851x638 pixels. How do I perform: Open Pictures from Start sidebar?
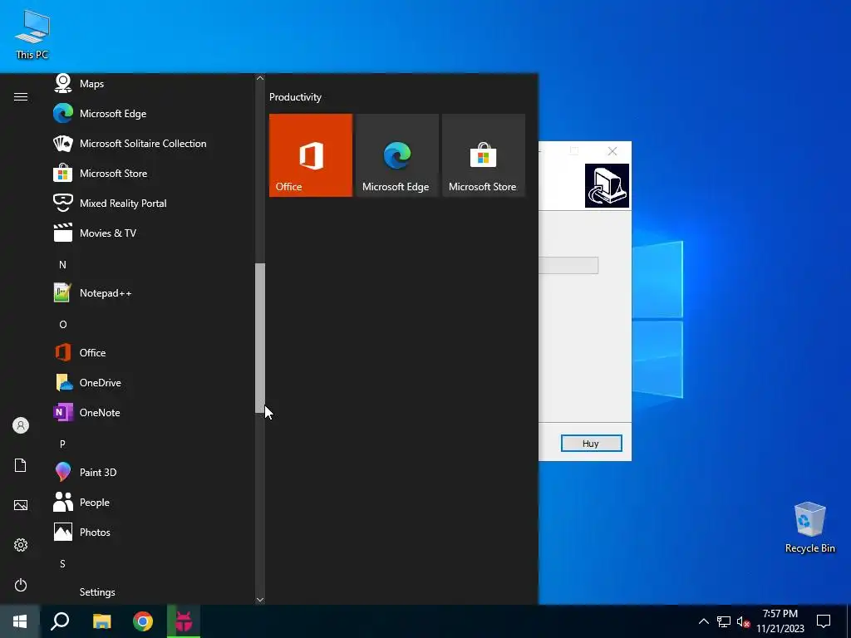[21, 505]
